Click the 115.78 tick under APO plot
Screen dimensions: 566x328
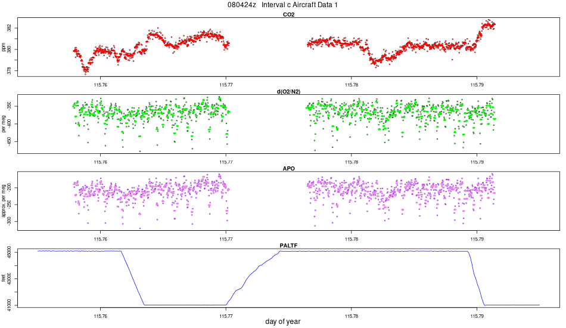(x=352, y=239)
